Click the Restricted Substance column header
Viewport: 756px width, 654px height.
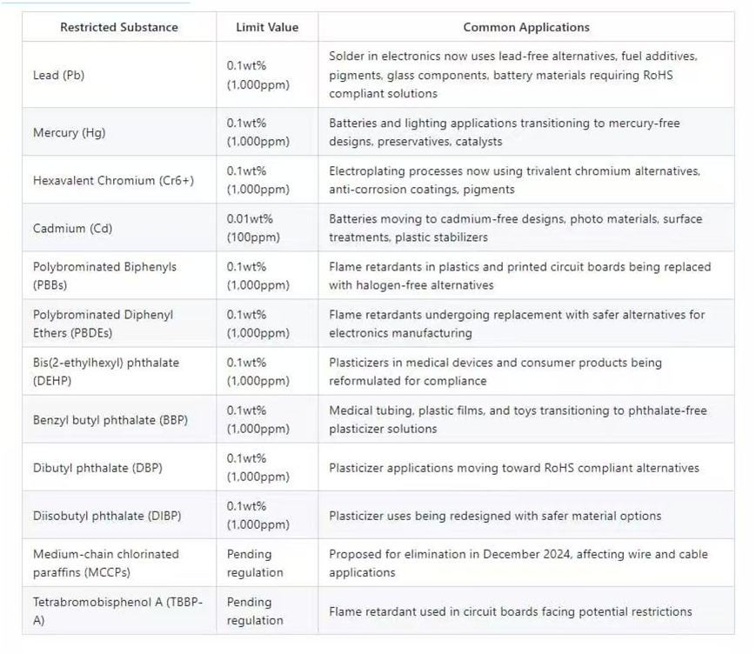pos(118,27)
